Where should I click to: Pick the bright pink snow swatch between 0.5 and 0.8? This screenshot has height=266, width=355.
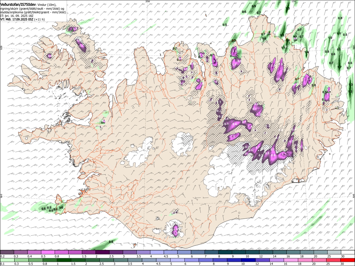[x=48, y=252]
